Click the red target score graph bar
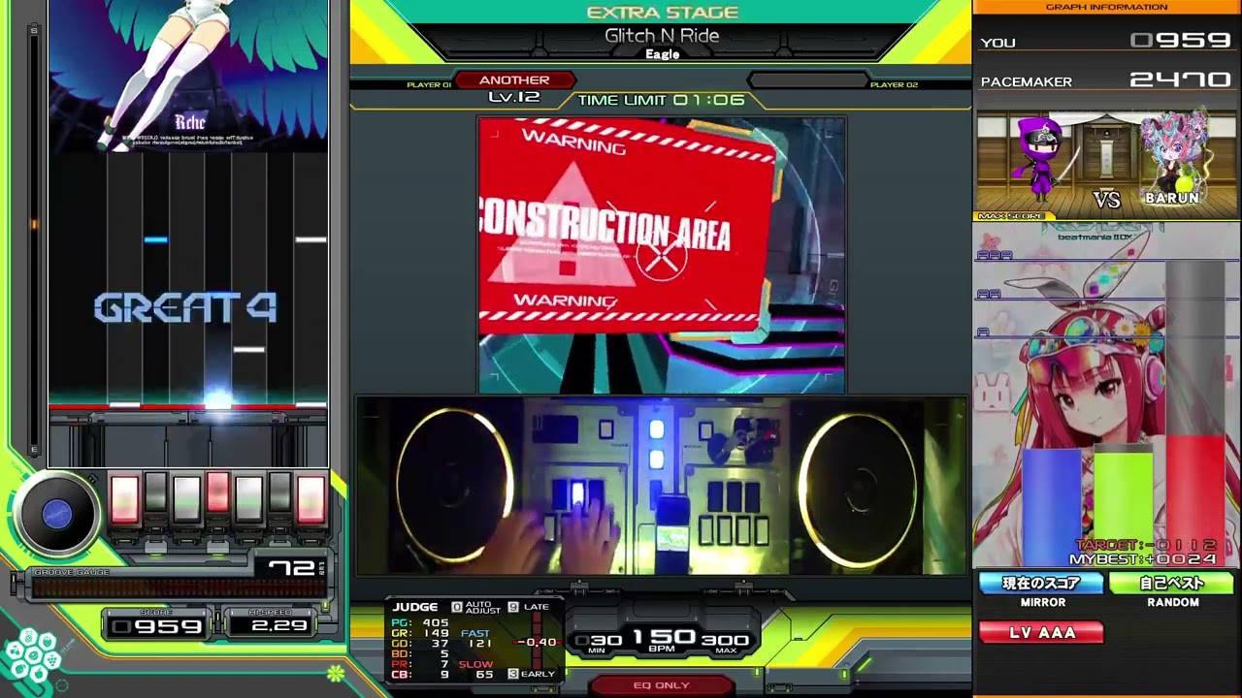Screen dimensions: 1242x698 [1194, 501]
